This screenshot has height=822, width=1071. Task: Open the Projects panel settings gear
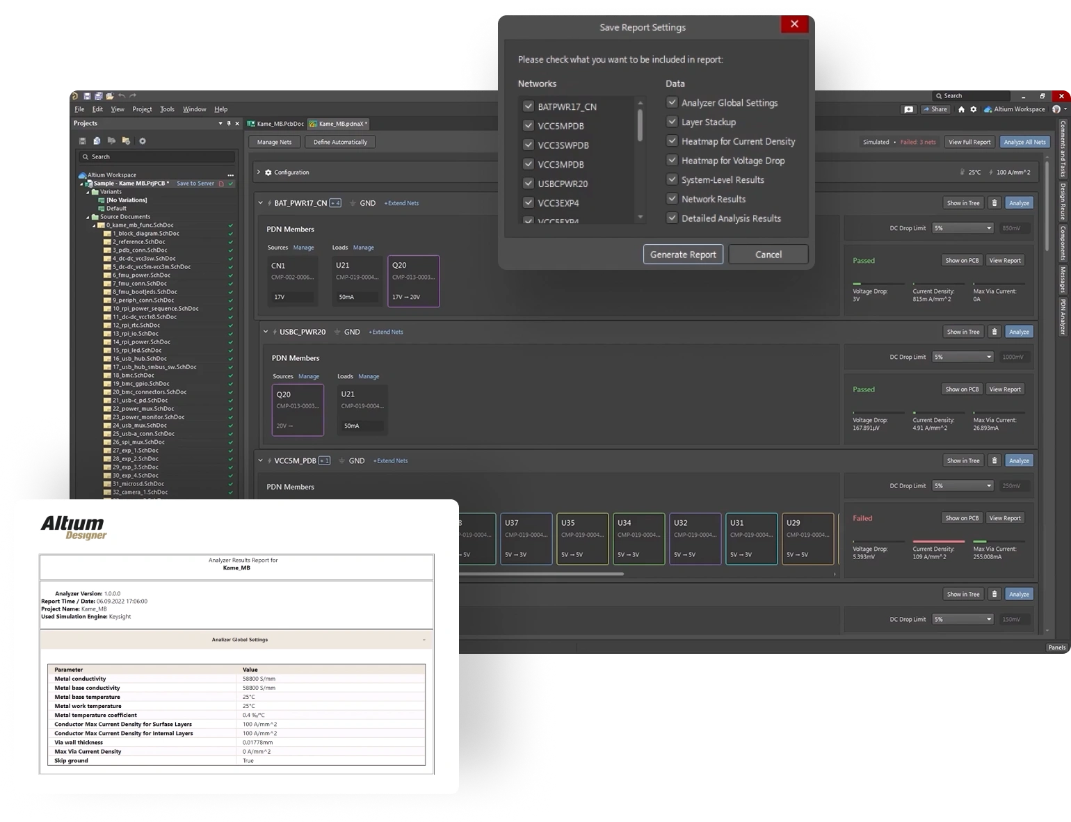coord(143,141)
